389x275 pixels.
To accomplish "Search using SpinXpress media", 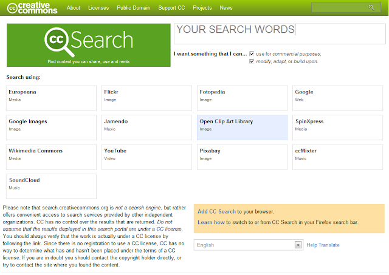I will point(338,127).
